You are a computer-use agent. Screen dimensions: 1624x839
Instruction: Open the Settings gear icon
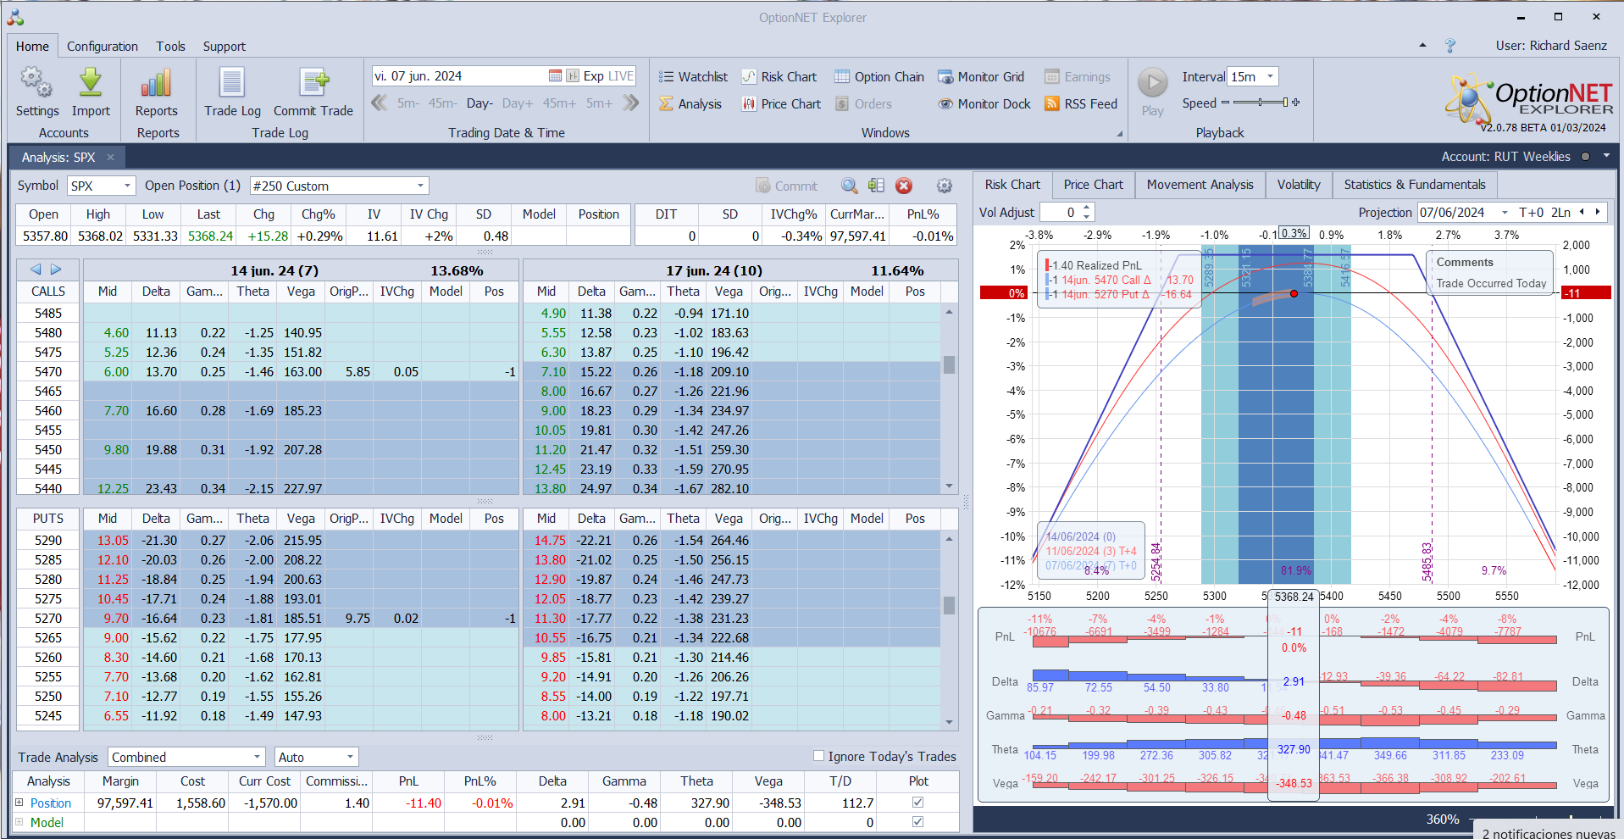click(x=36, y=84)
